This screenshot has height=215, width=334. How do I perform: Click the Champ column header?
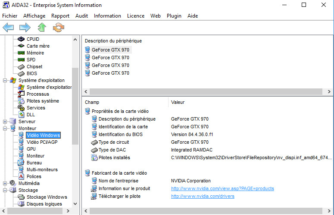coord(92,103)
